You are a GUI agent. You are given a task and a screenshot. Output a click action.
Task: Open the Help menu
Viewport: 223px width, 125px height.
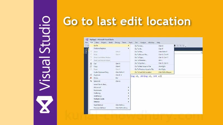[x=158, y=42]
